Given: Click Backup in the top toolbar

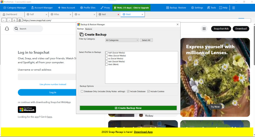Looking at the screenshot, I should pos(172,8).
